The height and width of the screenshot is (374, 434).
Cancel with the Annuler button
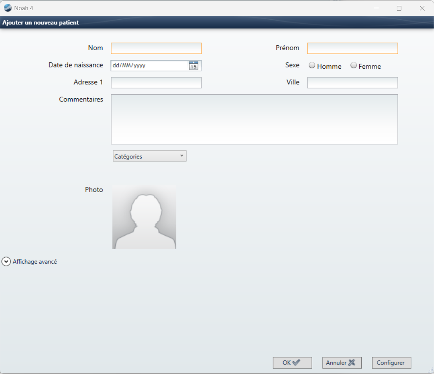pos(342,363)
